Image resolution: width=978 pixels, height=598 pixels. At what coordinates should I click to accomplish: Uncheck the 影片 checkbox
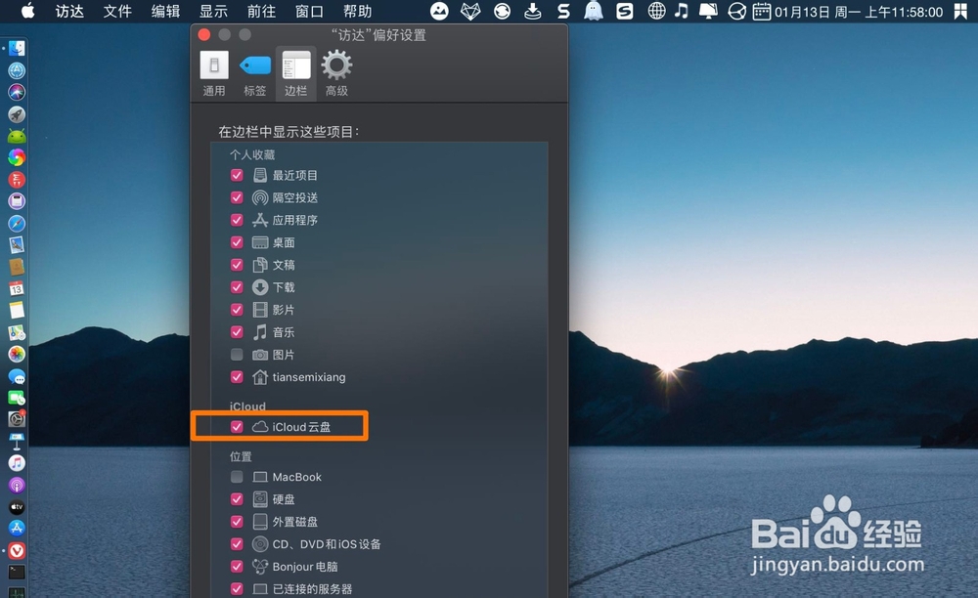(237, 310)
